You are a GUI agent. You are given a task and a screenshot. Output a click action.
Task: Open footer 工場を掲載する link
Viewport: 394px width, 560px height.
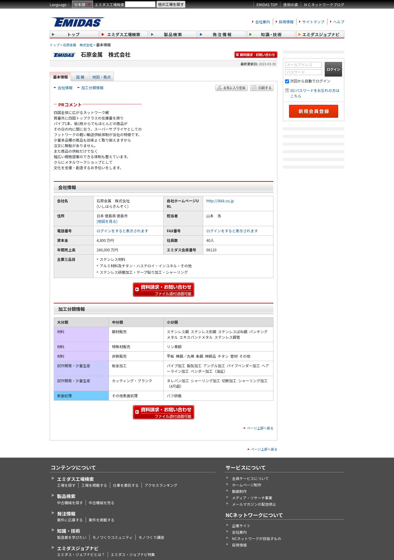pyautogui.click(x=94, y=486)
